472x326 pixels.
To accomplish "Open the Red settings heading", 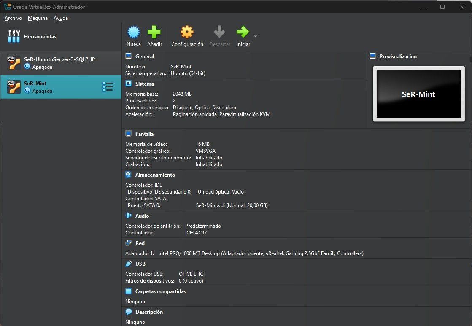I will [140, 243].
